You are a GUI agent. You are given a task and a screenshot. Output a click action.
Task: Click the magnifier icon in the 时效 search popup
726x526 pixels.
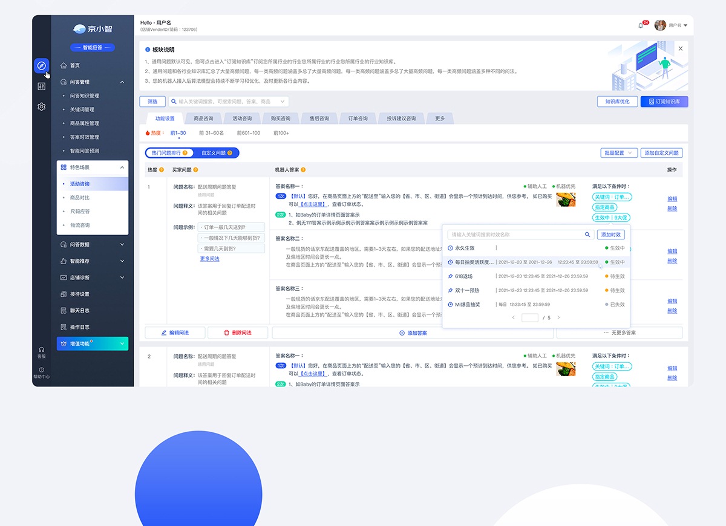coord(587,235)
